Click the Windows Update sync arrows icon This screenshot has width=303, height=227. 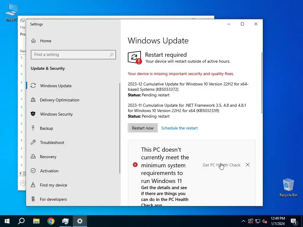pos(33,85)
